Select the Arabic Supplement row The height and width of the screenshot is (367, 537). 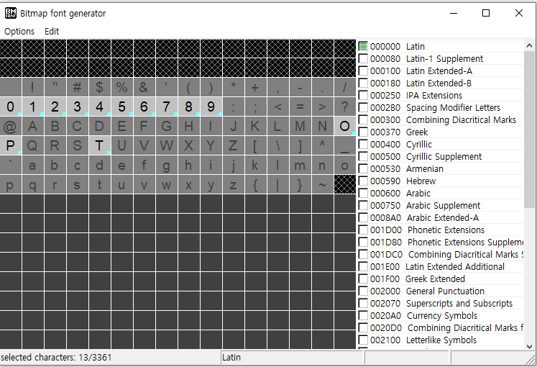pyautogui.click(x=441, y=206)
